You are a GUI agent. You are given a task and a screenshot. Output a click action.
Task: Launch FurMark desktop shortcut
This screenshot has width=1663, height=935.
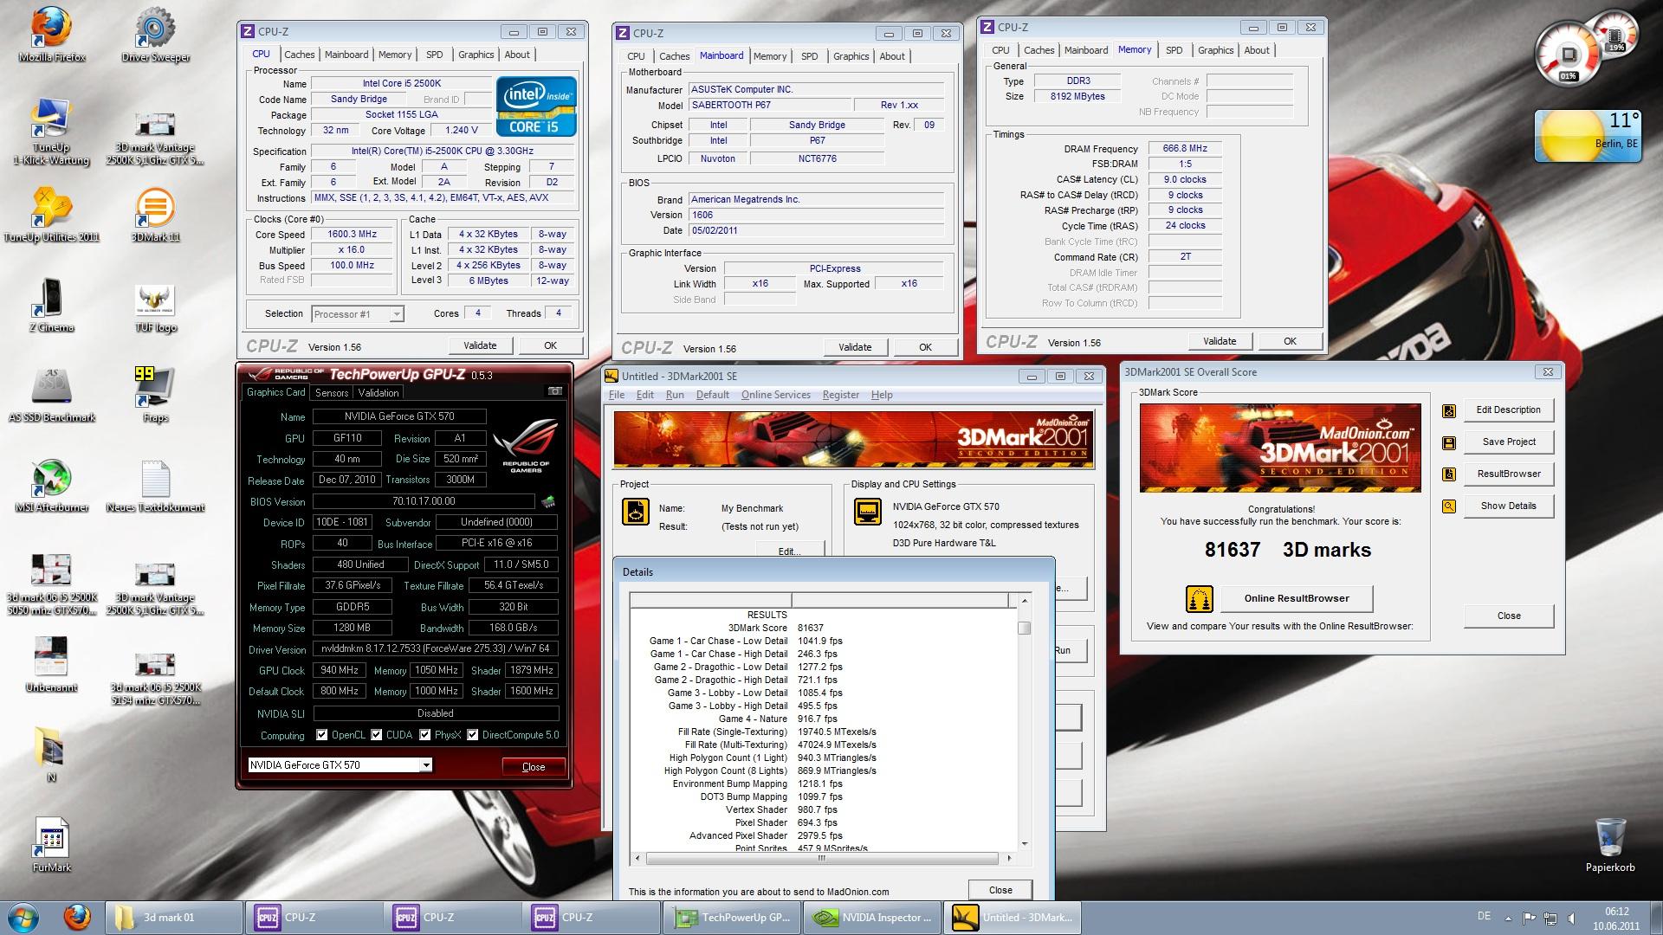[52, 845]
